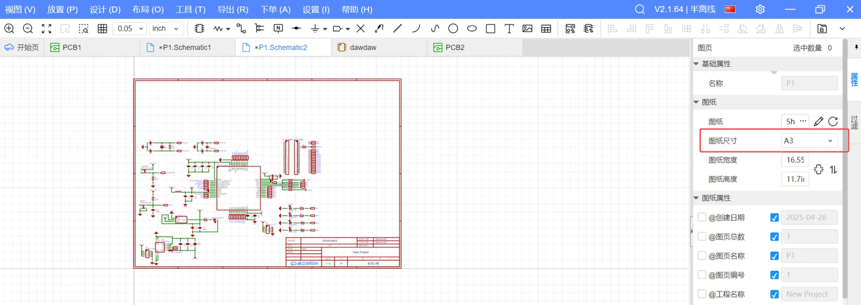Open the grid size 0.05 dropdown
This screenshot has height=305, width=861.
(130, 29)
